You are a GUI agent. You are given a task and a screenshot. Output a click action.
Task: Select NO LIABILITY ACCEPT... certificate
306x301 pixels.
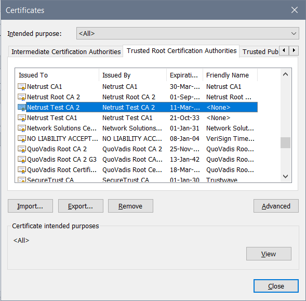(x=137, y=138)
